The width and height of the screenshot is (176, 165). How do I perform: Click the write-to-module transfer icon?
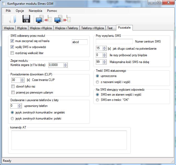[x=63, y=19]
